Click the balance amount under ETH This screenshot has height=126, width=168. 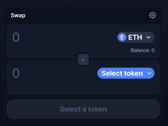[153, 50]
